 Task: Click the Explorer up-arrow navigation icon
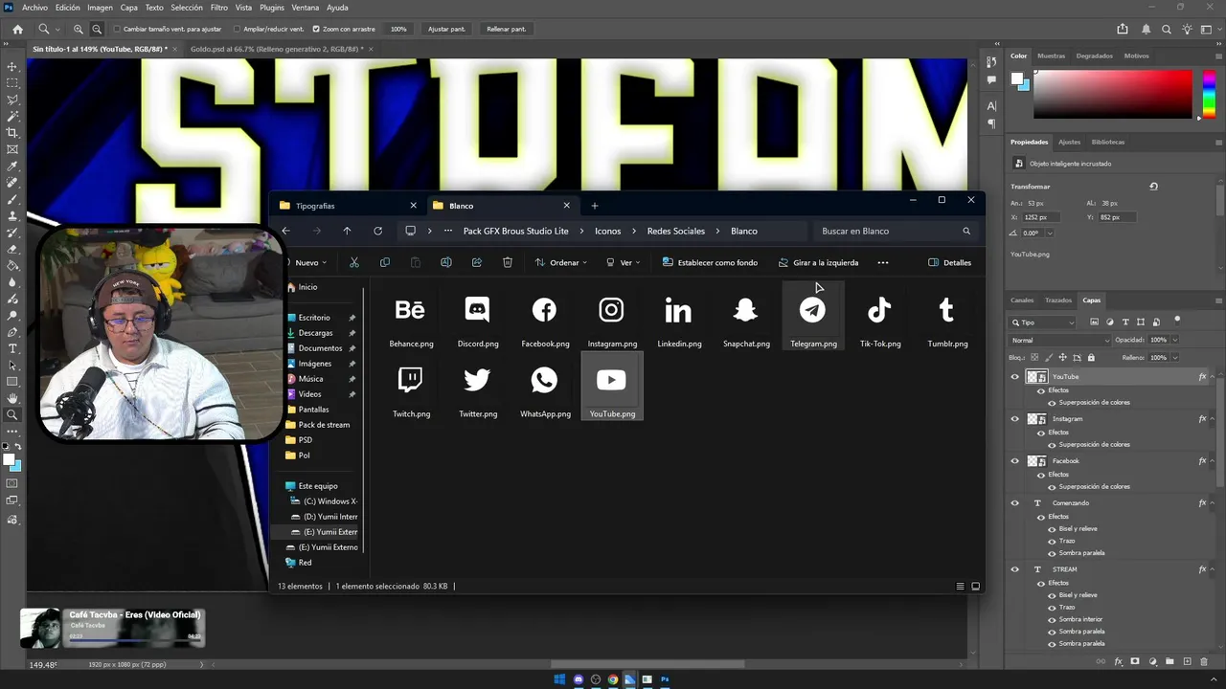tap(347, 231)
